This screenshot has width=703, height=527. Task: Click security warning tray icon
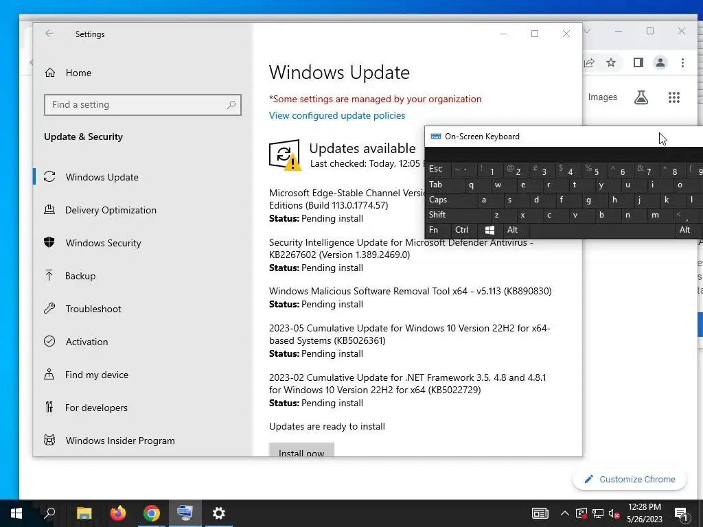(x=581, y=513)
